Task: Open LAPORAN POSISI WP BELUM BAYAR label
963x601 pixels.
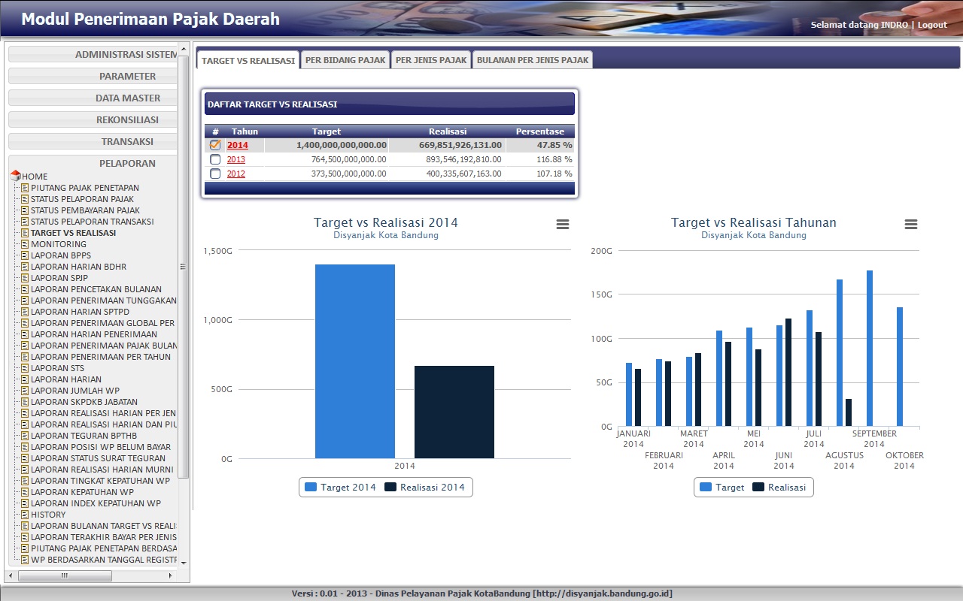Action: [x=101, y=447]
